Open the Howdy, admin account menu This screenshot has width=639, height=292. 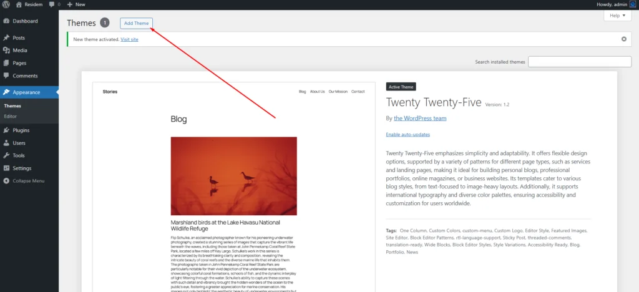(x=612, y=4)
